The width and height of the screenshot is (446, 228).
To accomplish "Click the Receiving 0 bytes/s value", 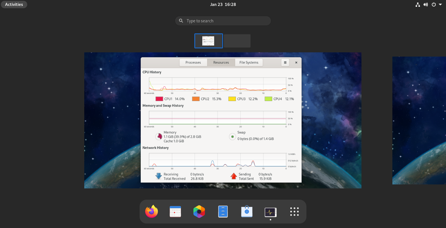I will 197,174.
